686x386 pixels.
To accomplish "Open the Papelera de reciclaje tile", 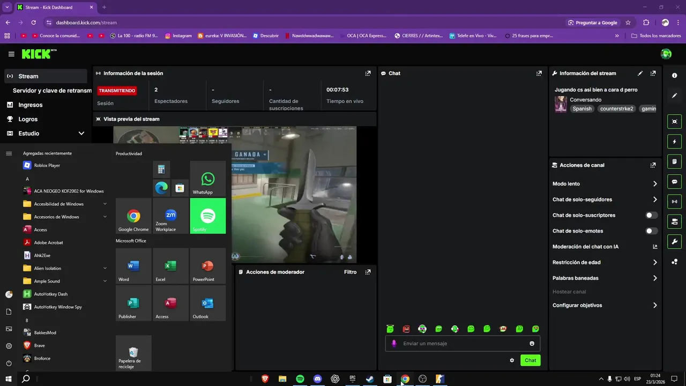I will 133,353.
